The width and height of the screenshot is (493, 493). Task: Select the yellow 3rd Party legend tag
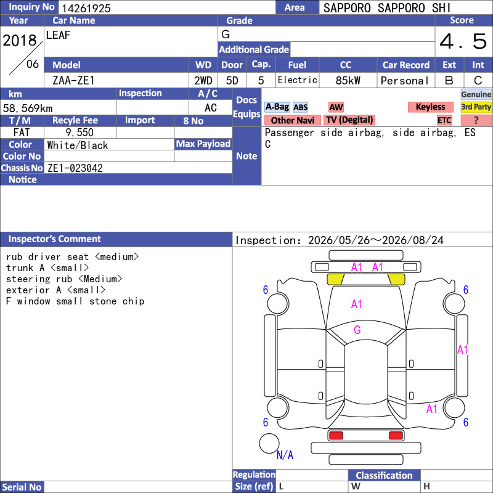(x=476, y=107)
